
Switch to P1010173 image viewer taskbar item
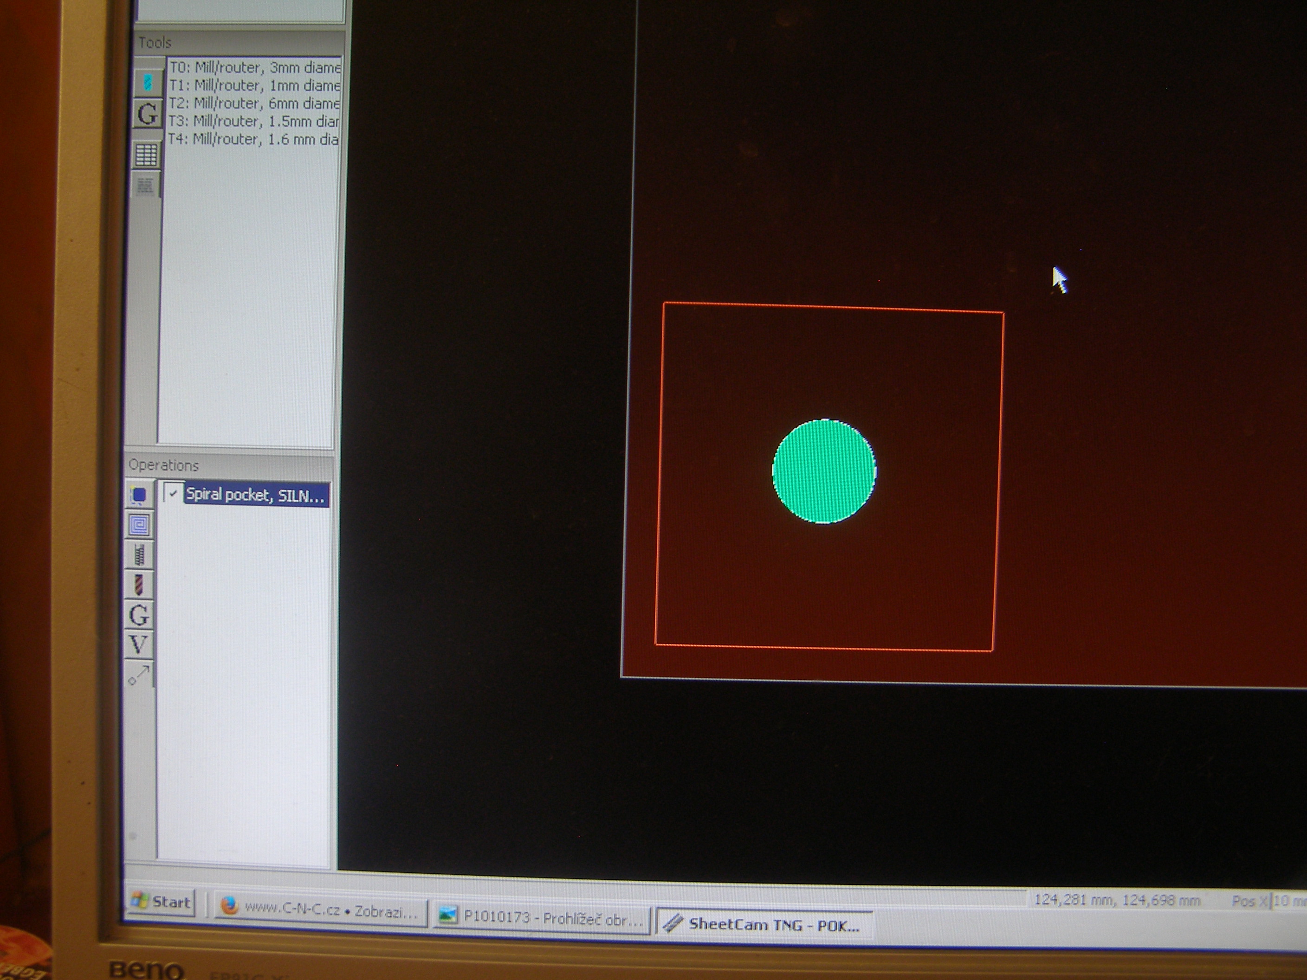coord(541,917)
